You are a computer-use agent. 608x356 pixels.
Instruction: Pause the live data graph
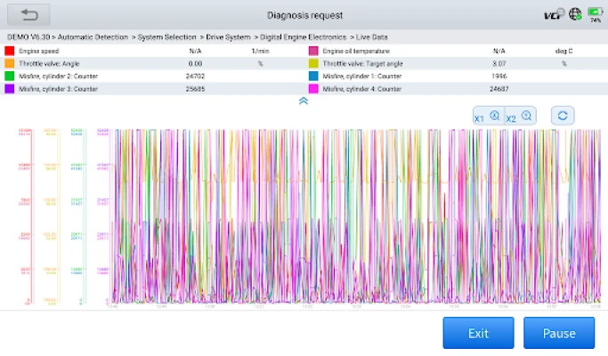(x=558, y=334)
